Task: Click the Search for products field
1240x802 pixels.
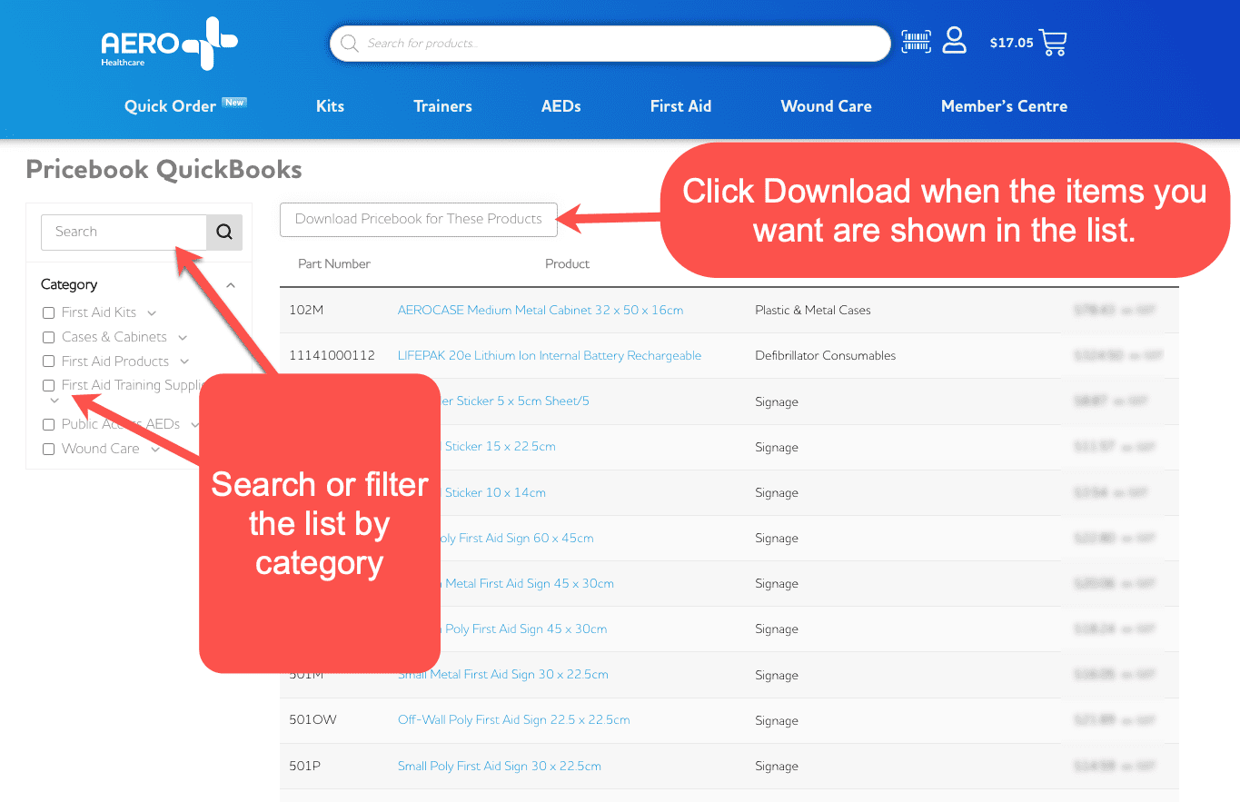Action: 610,43
